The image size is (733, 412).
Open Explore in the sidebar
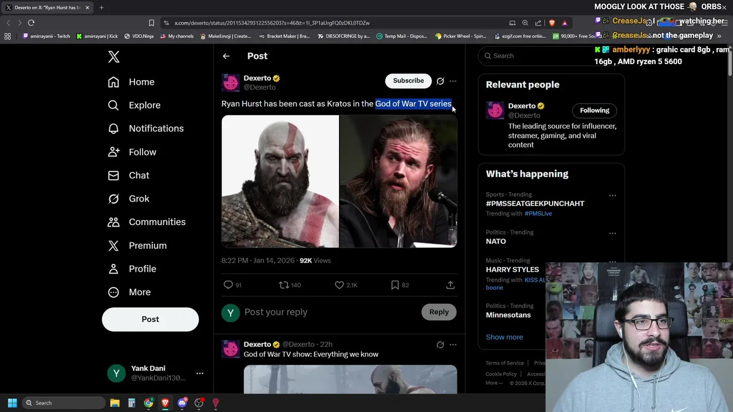pos(134,105)
